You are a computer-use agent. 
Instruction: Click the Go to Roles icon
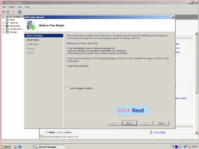(x=152, y=132)
